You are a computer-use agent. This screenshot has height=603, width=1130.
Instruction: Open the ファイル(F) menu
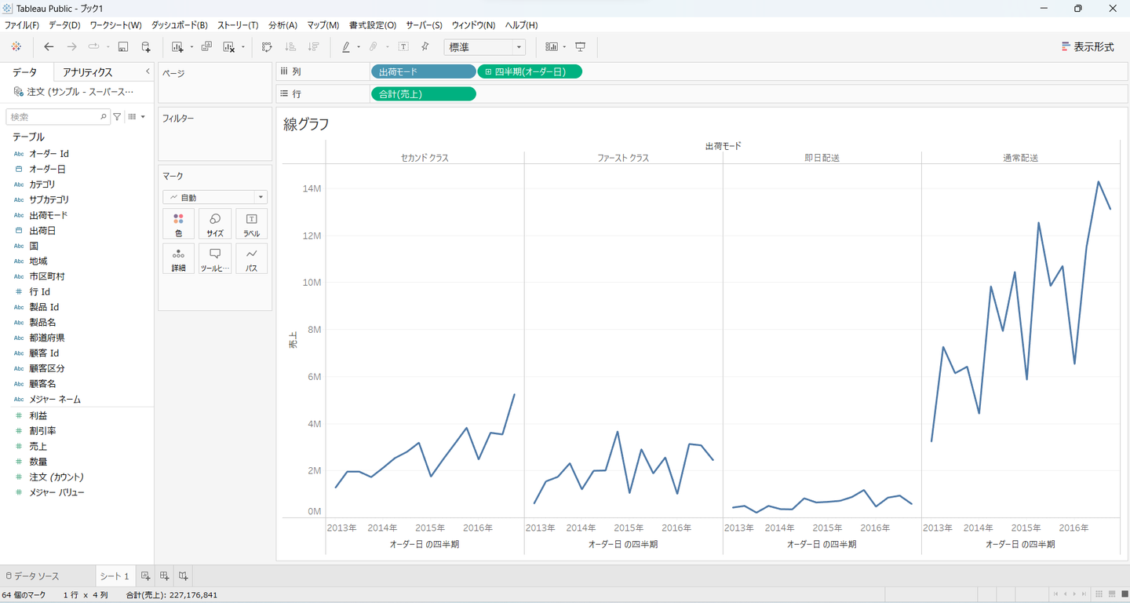[x=22, y=25]
